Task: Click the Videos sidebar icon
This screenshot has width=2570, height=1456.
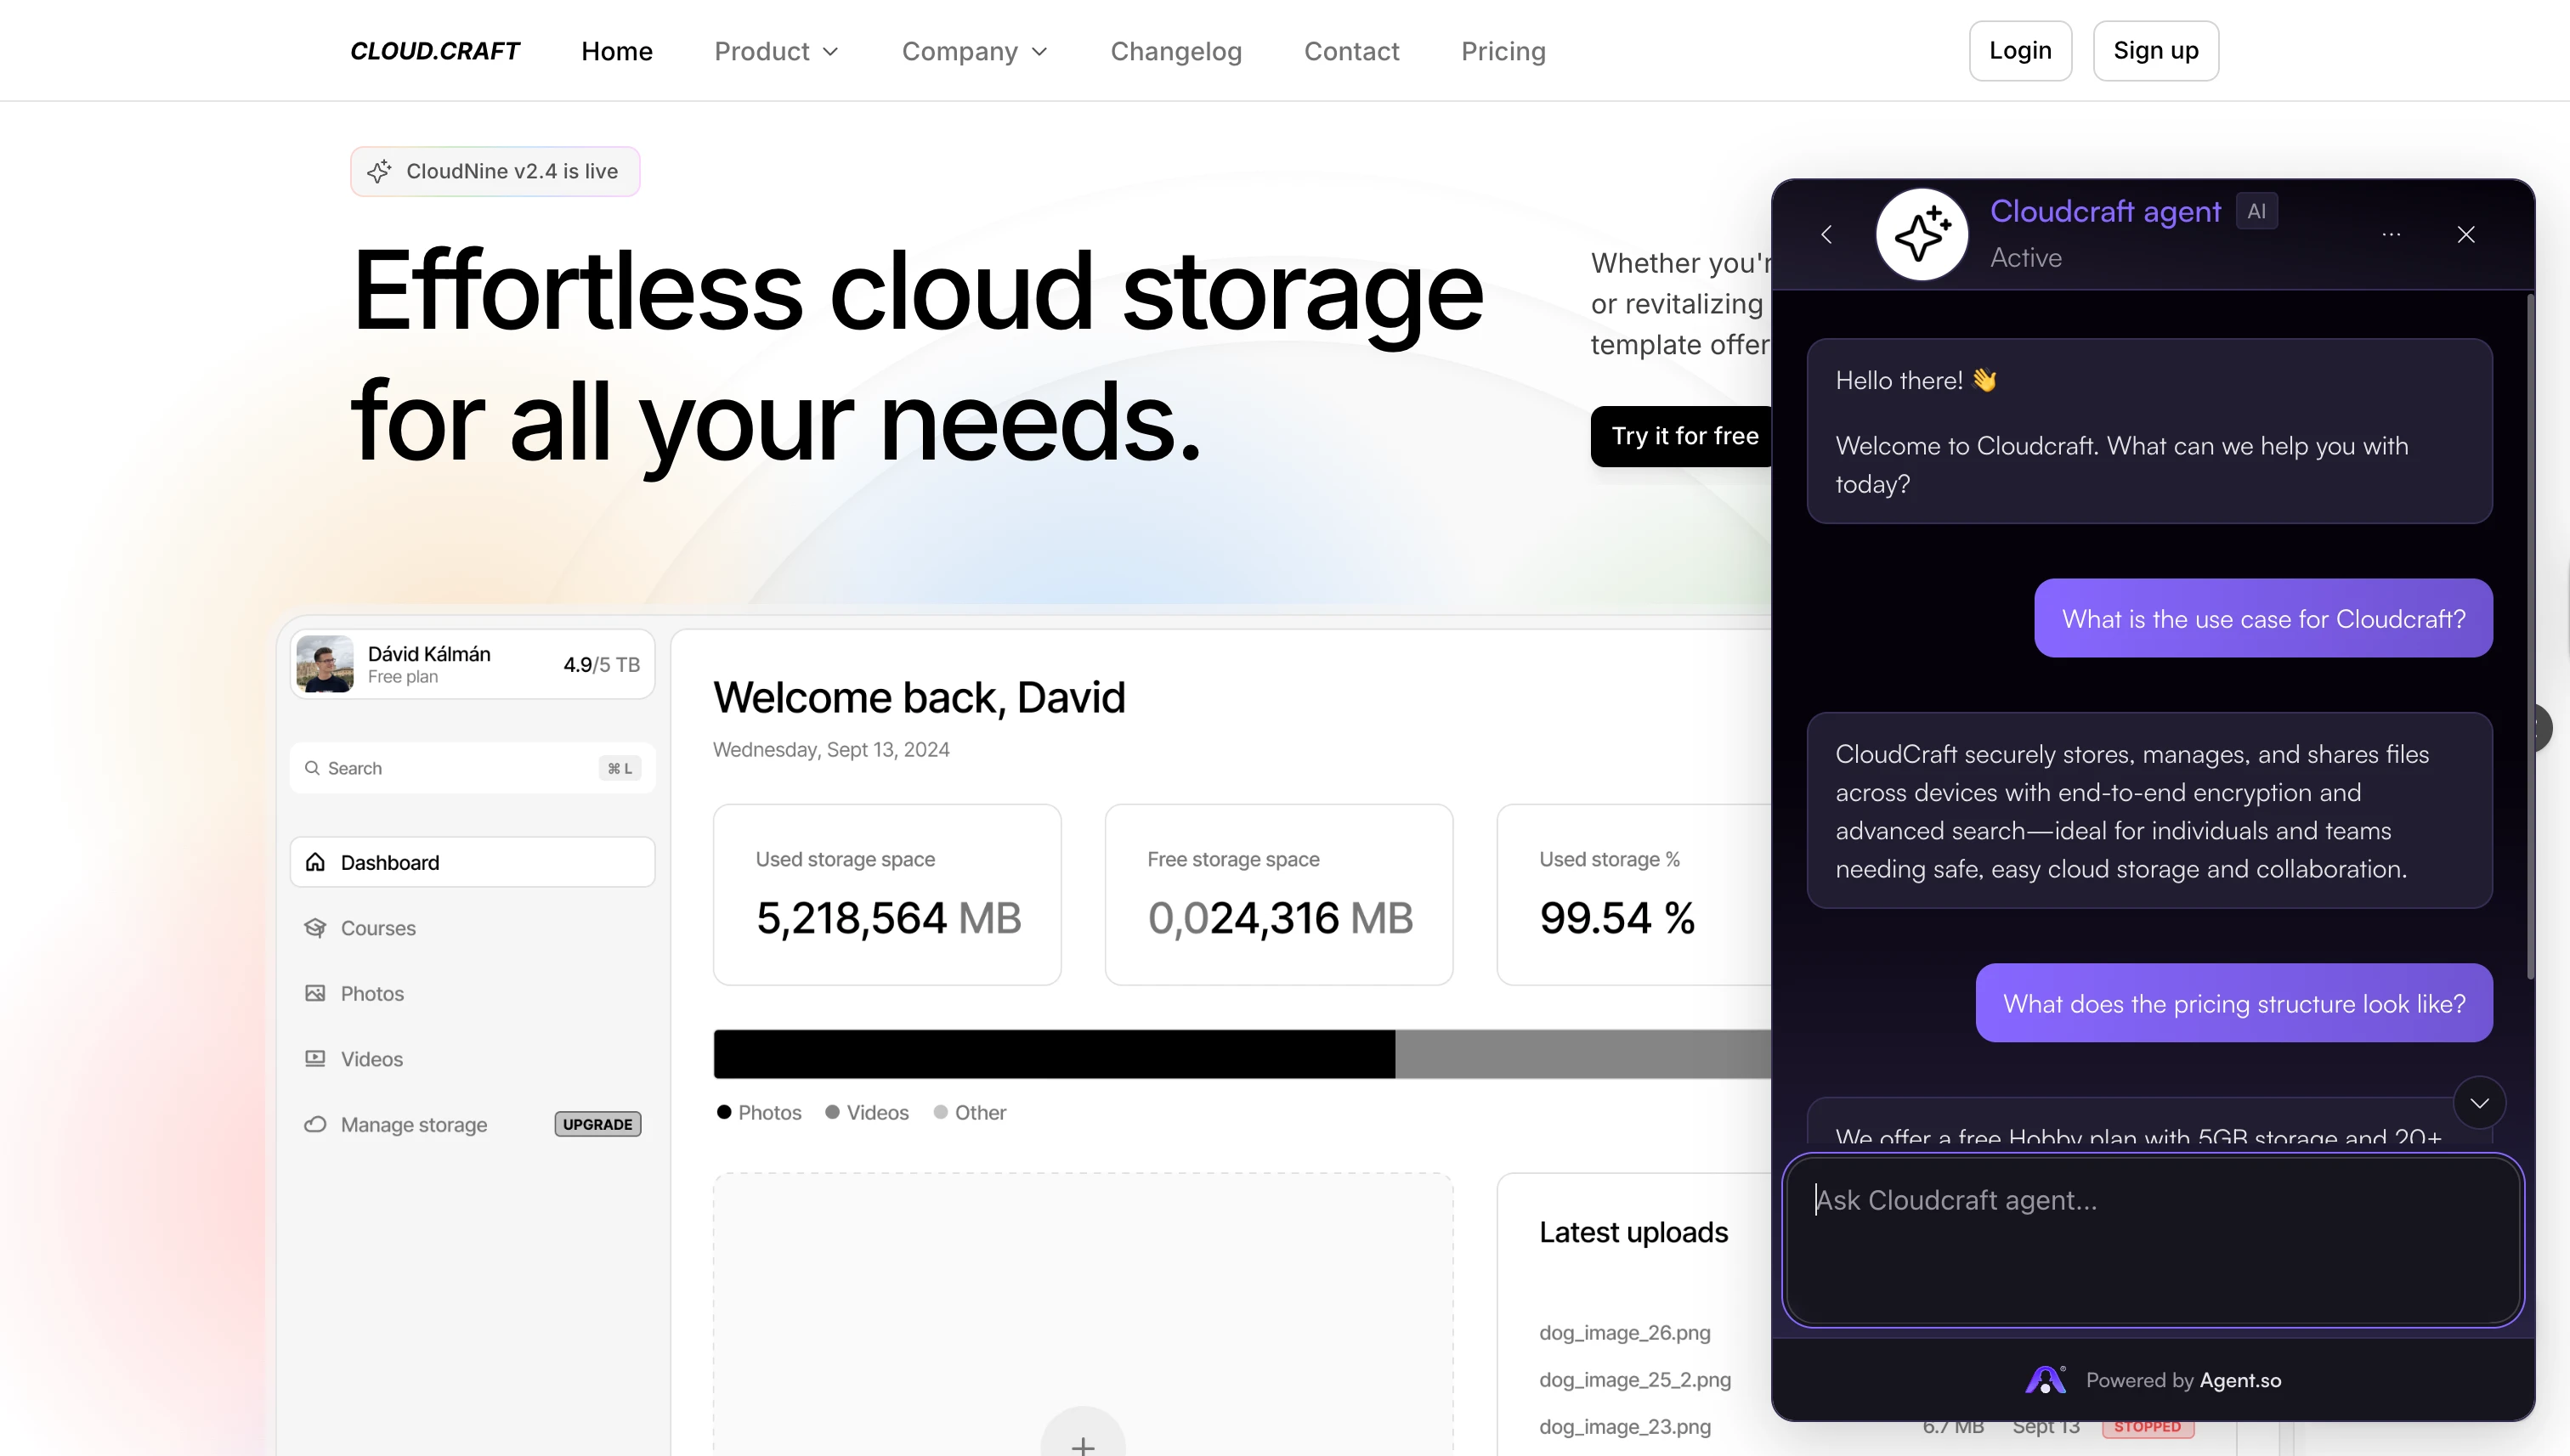Action: 315,1058
